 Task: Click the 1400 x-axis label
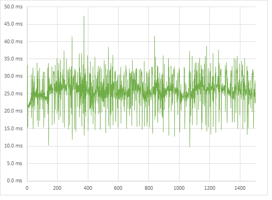point(240,188)
